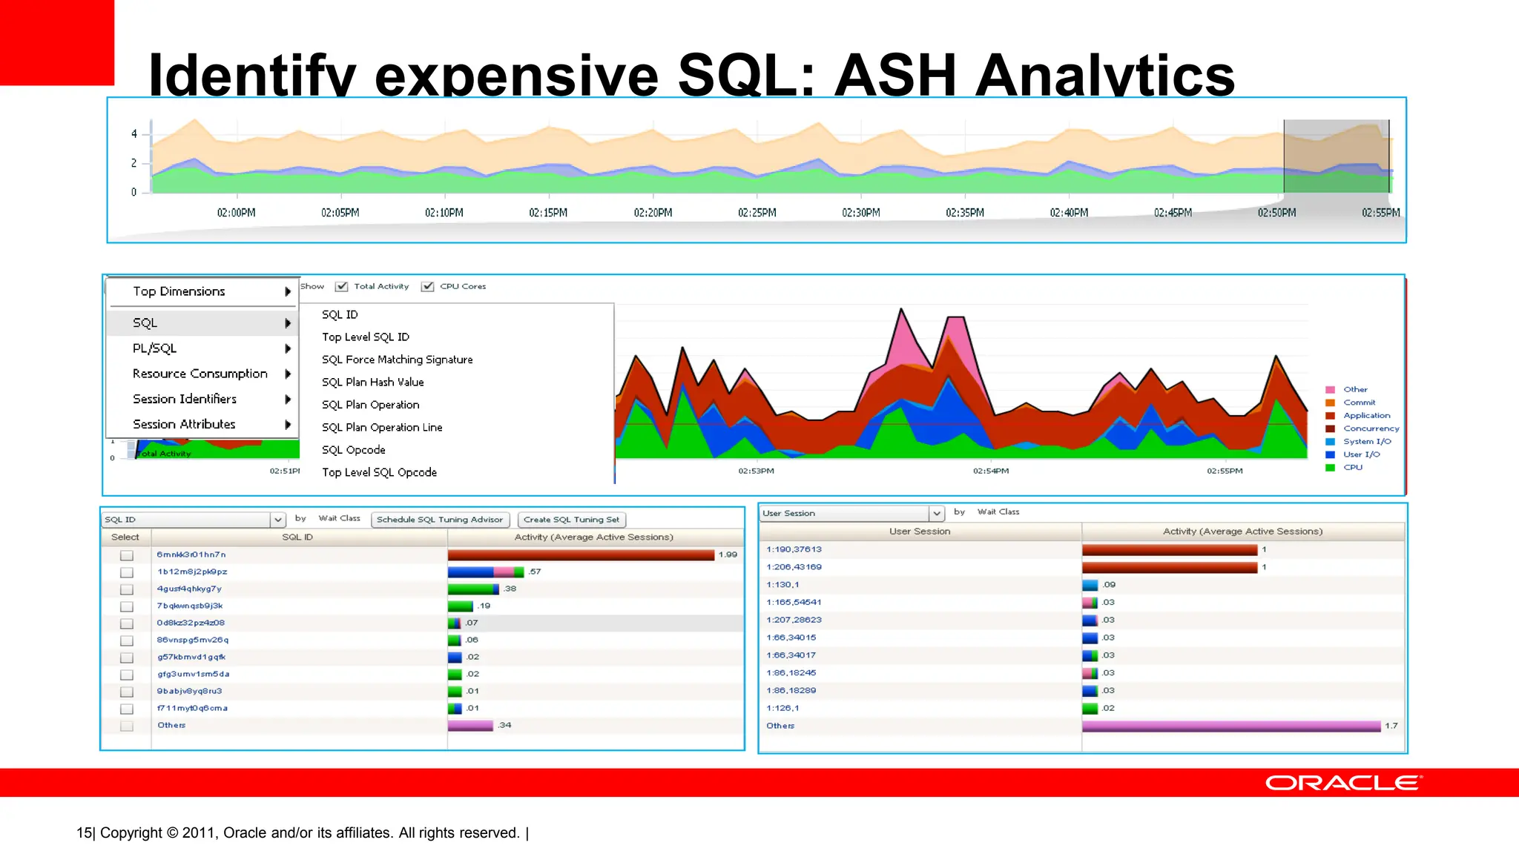Toggle the Total Activity checkbox

pyautogui.click(x=342, y=287)
